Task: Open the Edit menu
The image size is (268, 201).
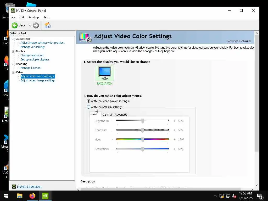Action: (21, 17)
